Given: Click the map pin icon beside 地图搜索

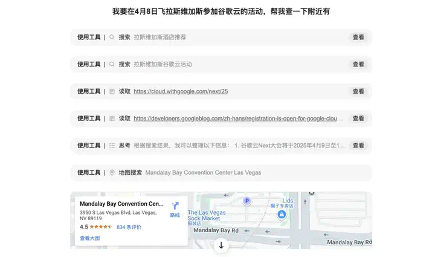Looking at the screenshot, I should click(112, 172).
